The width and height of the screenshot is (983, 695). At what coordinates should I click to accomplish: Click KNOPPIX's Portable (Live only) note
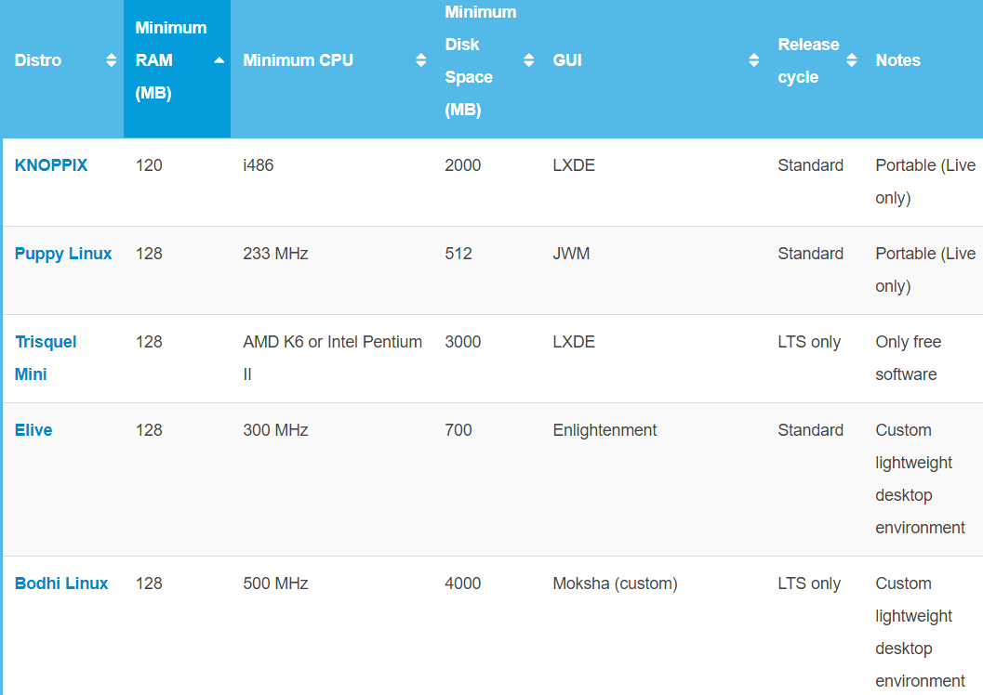point(925,181)
